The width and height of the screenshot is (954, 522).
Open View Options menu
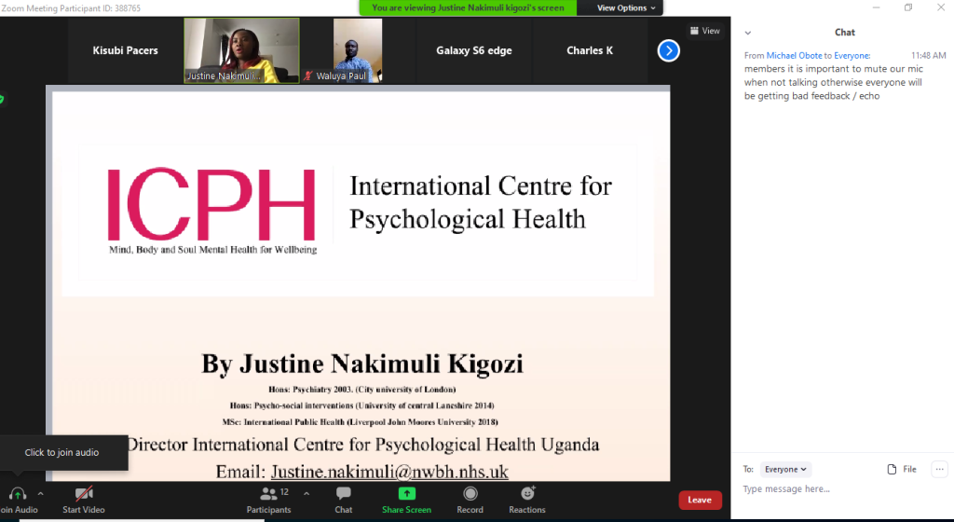tap(626, 7)
